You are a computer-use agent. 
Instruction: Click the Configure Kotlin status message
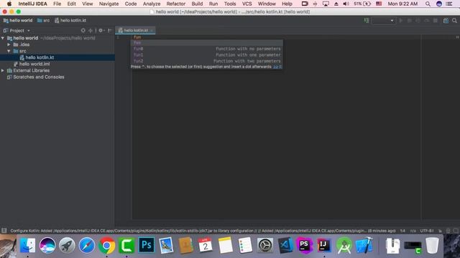click(203, 231)
